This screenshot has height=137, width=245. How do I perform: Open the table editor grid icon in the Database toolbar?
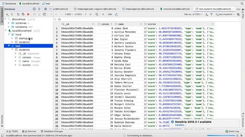pos(34,14)
